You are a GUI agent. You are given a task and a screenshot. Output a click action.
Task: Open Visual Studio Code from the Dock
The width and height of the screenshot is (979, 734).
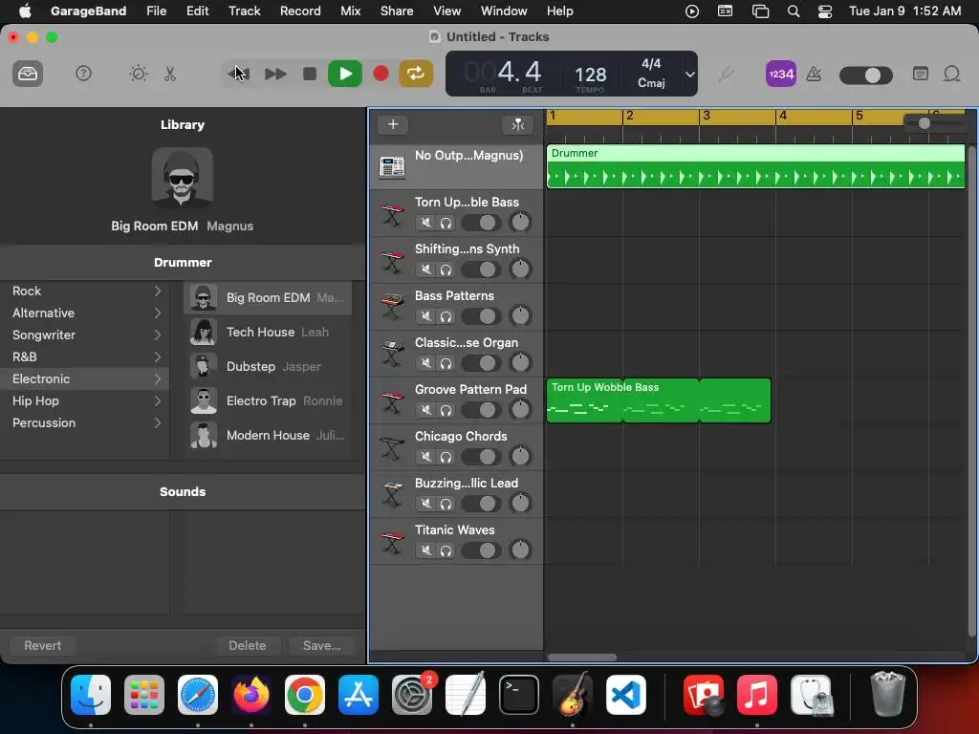625,695
